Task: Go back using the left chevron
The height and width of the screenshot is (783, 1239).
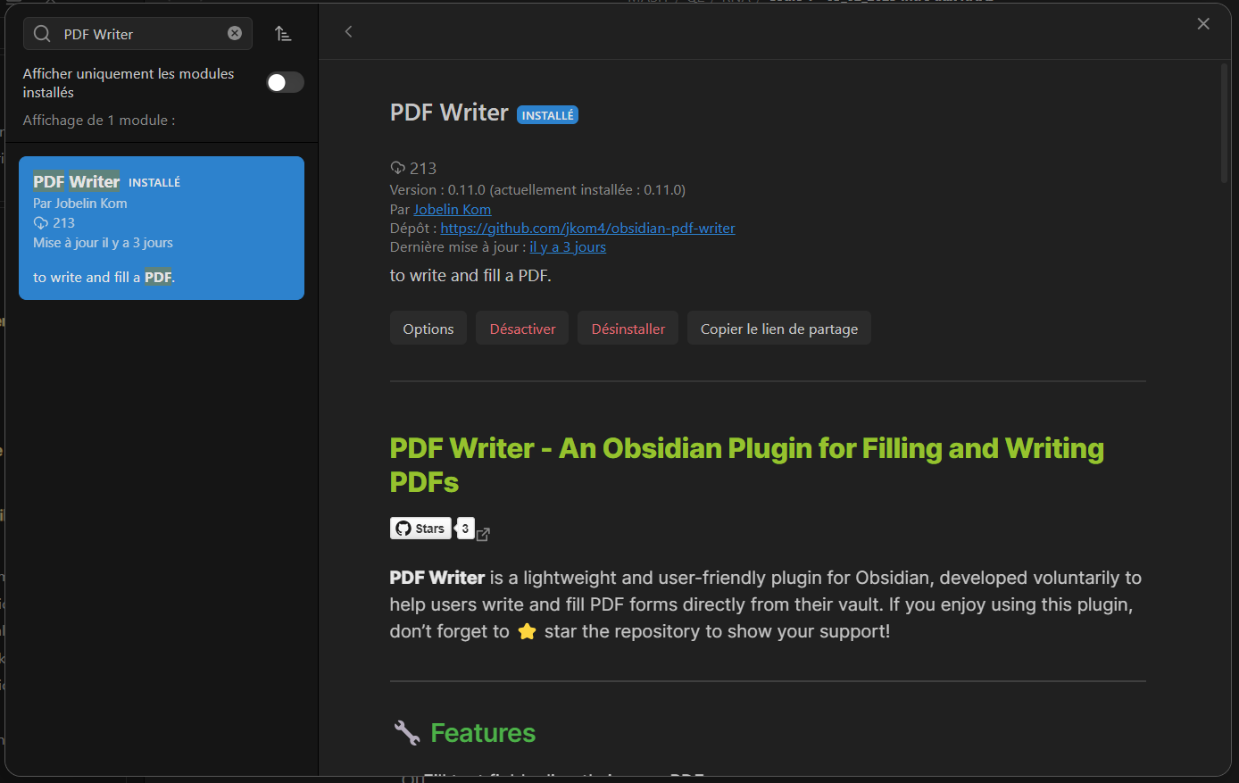Action: point(348,32)
